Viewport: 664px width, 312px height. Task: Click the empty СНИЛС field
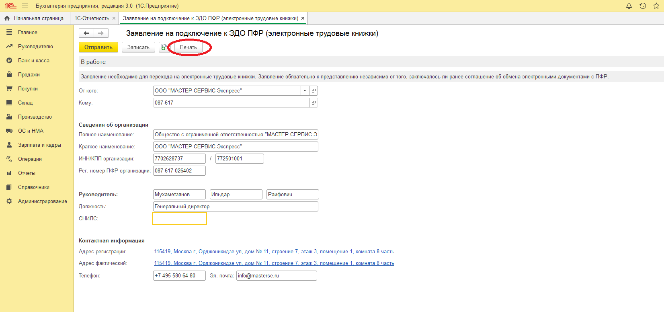tap(179, 219)
